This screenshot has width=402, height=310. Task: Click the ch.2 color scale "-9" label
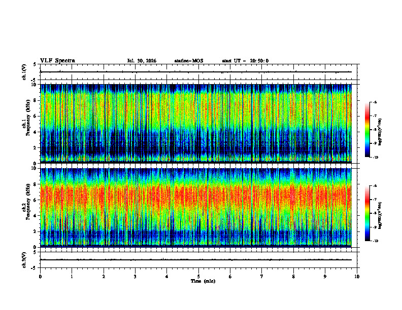(x=375, y=227)
